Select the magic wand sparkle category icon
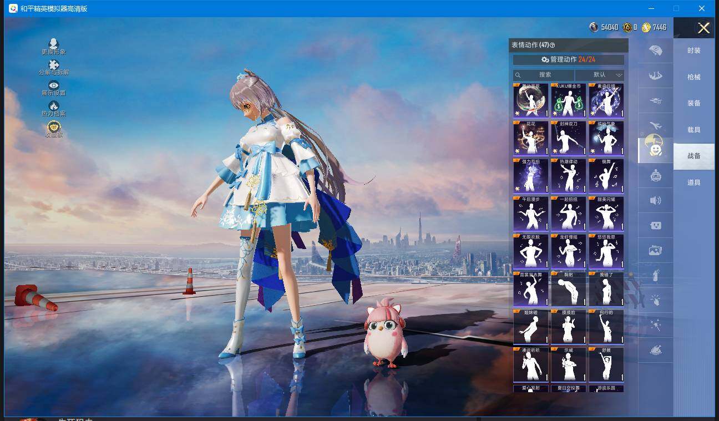This screenshot has width=719, height=421. 655,326
